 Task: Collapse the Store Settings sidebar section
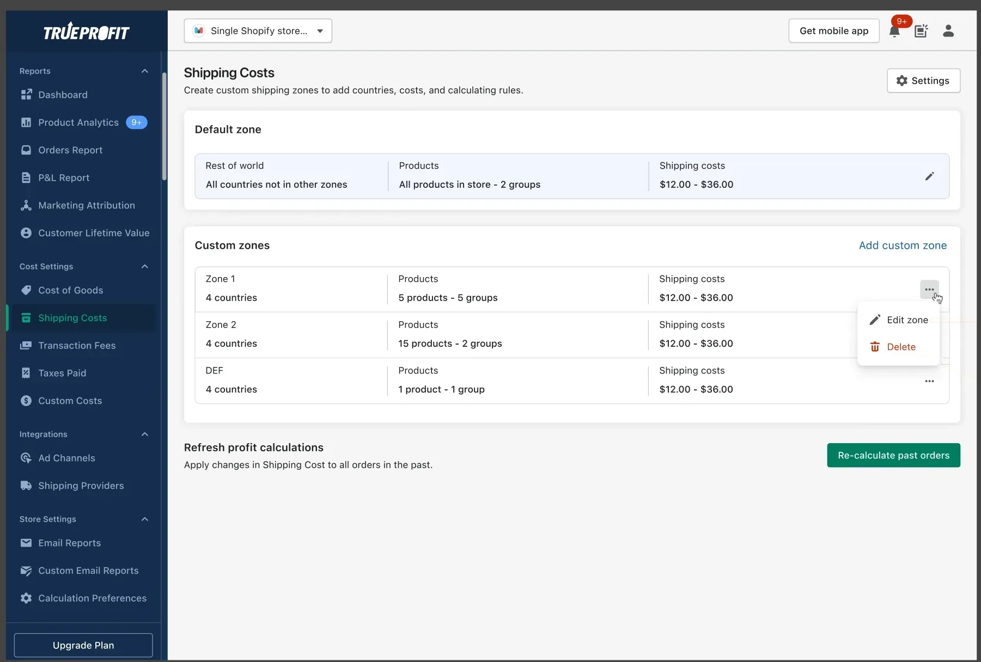click(x=145, y=519)
